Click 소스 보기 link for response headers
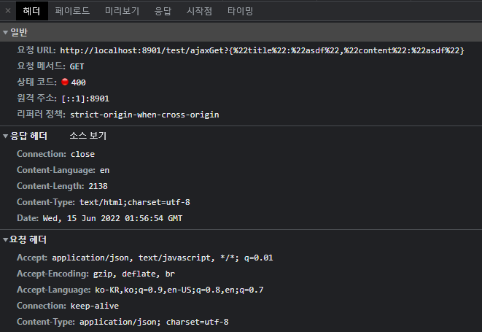This screenshot has height=332, width=482. 88,136
